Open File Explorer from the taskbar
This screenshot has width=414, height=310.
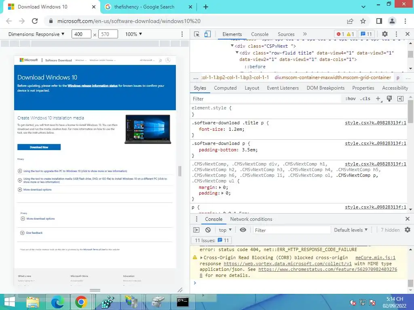pyautogui.click(x=32, y=302)
